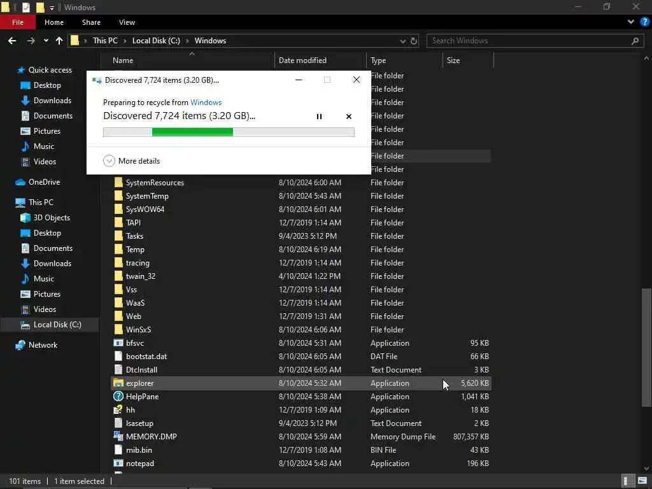
Task: Sort by Size column header
Action: [453, 60]
